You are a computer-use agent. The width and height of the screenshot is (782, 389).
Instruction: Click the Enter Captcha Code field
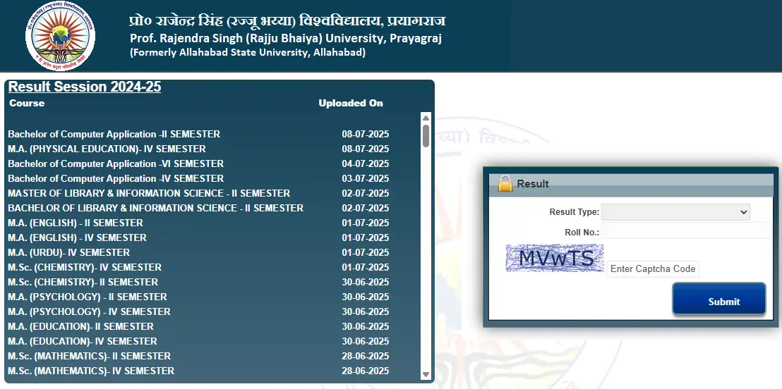point(653,269)
